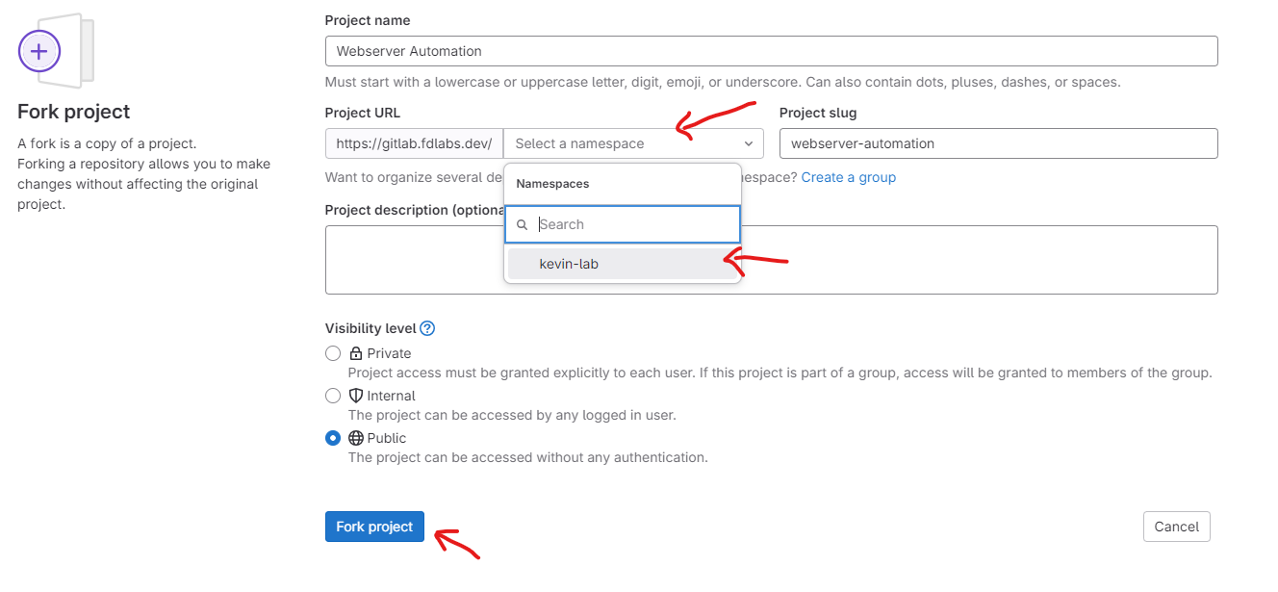The width and height of the screenshot is (1278, 592).
Task: Select the Private visibility radio button
Action: (x=333, y=353)
